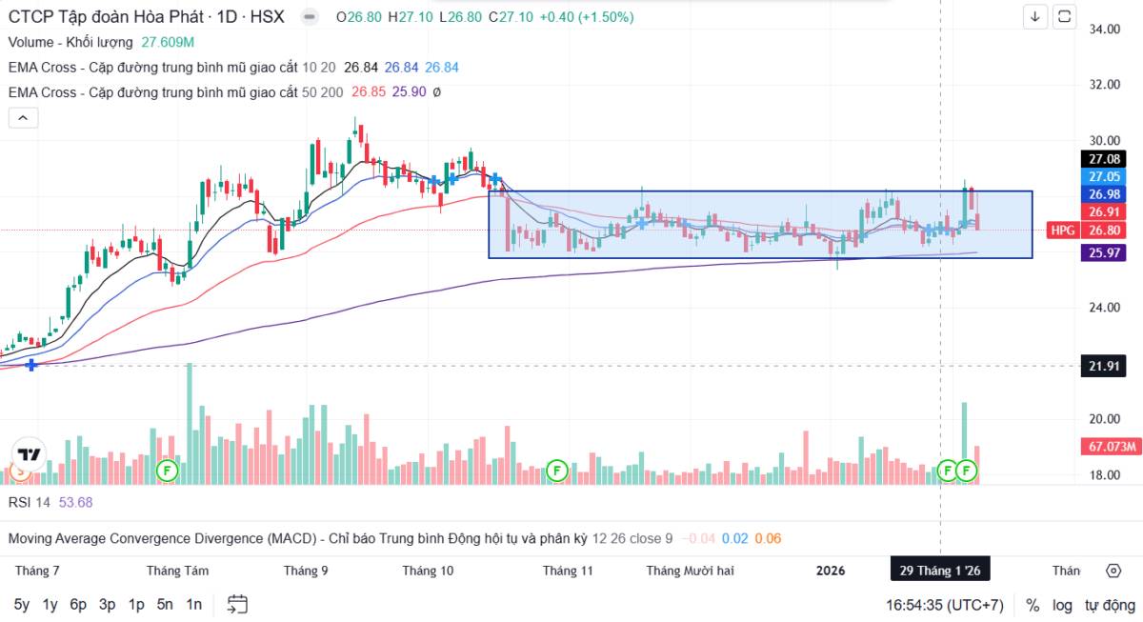Image resolution: width=1143 pixels, height=622 pixels.
Task: Click the 29 Tháng 1 '26 date label
Action: tap(940, 571)
